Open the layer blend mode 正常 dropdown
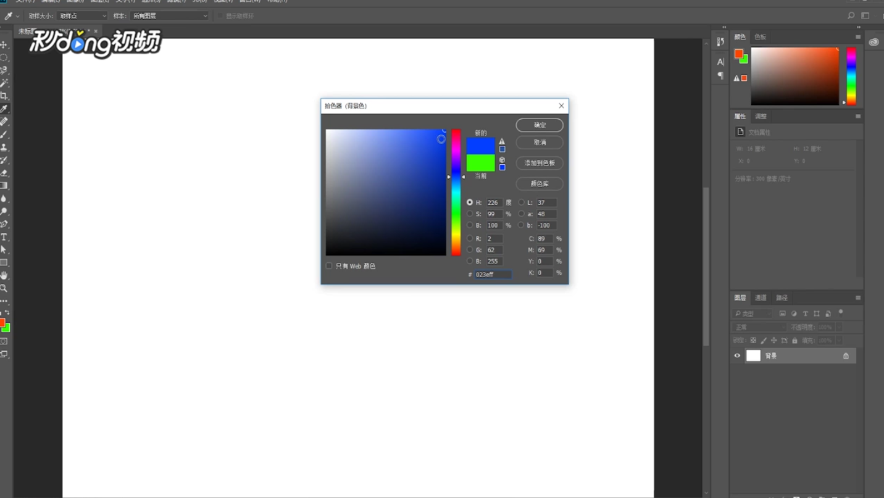The width and height of the screenshot is (884, 498). pos(760,327)
